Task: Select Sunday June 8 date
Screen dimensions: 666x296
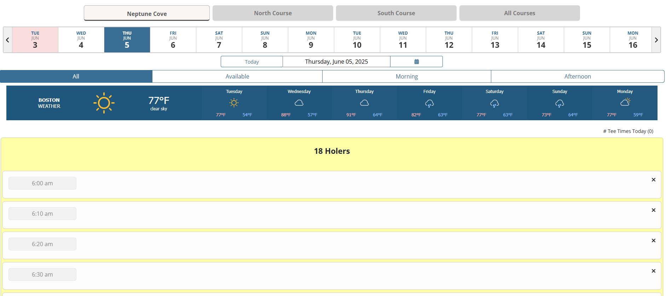Action: pyautogui.click(x=265, y=40)
